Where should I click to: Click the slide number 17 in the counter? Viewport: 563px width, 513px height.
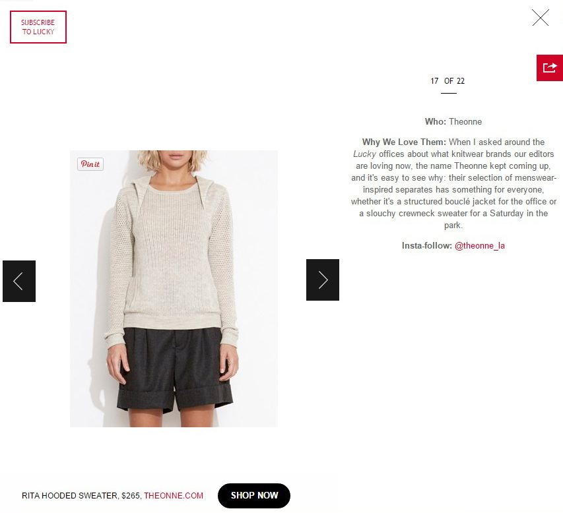(x=434, y=81)
